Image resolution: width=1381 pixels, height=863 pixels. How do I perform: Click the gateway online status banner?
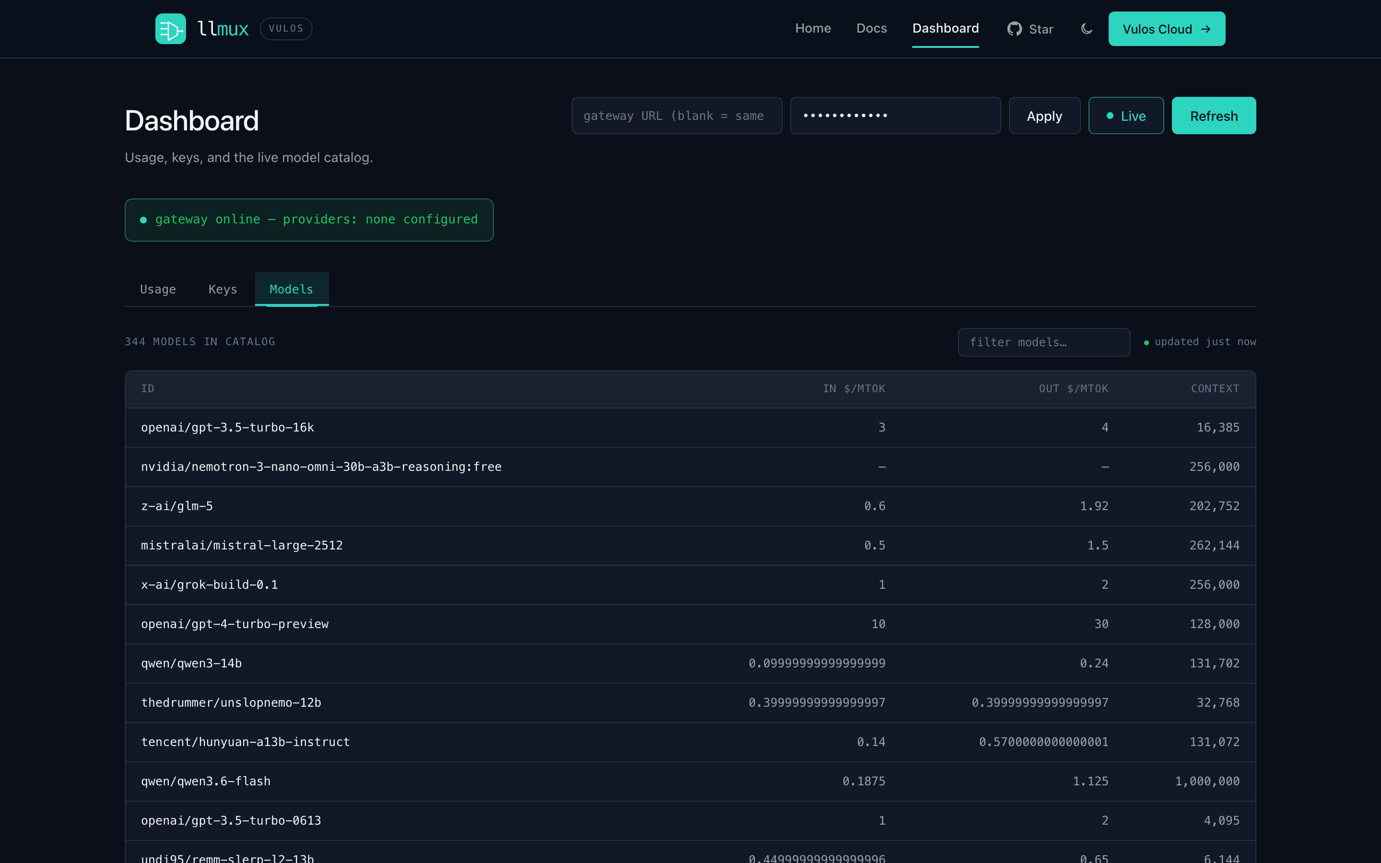[309, 220]
